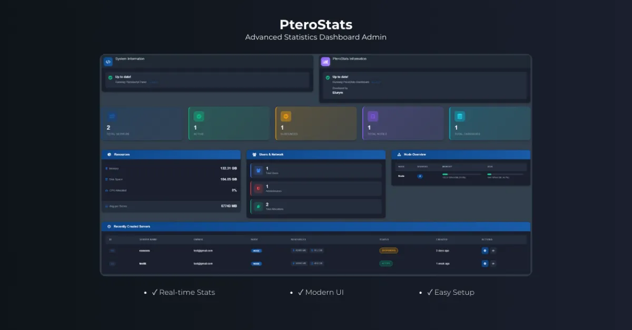Image resolution: width=632 pixels, height=330 pixels.
Task: Click the blue view button in second server row
Action: (485, 263)
